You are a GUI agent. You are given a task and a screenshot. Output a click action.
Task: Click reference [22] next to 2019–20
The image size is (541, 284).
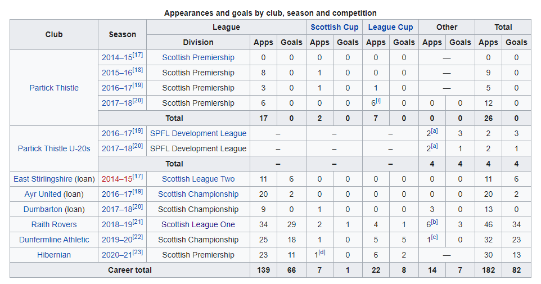(138, 237)
